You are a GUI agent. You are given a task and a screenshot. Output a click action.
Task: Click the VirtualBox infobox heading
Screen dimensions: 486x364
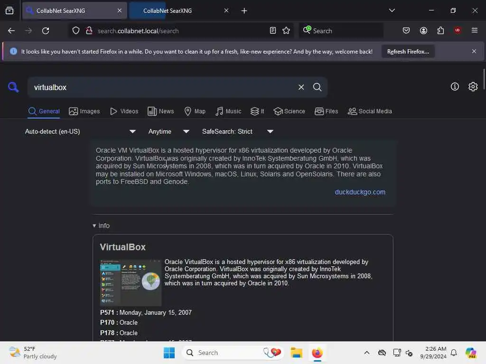pos(123,247)
